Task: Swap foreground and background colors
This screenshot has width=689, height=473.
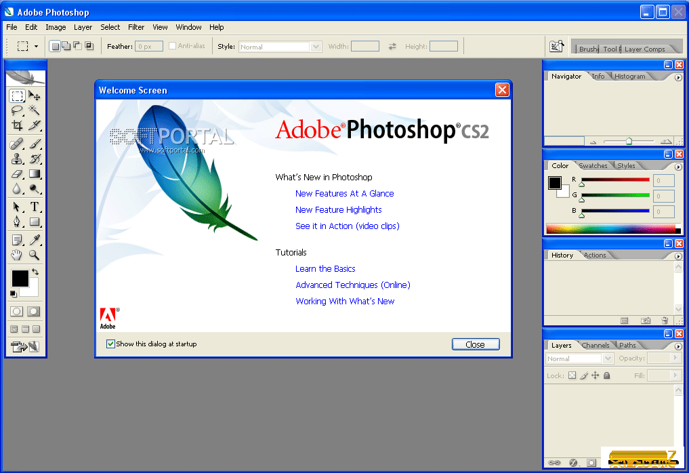Action: click(35, 272)
